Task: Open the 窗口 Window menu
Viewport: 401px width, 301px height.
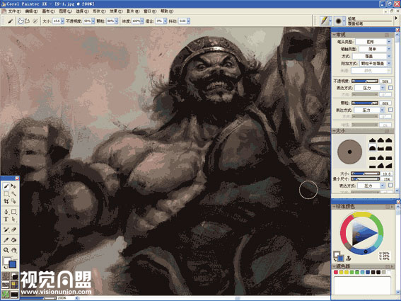Action: tap(150, 11)
